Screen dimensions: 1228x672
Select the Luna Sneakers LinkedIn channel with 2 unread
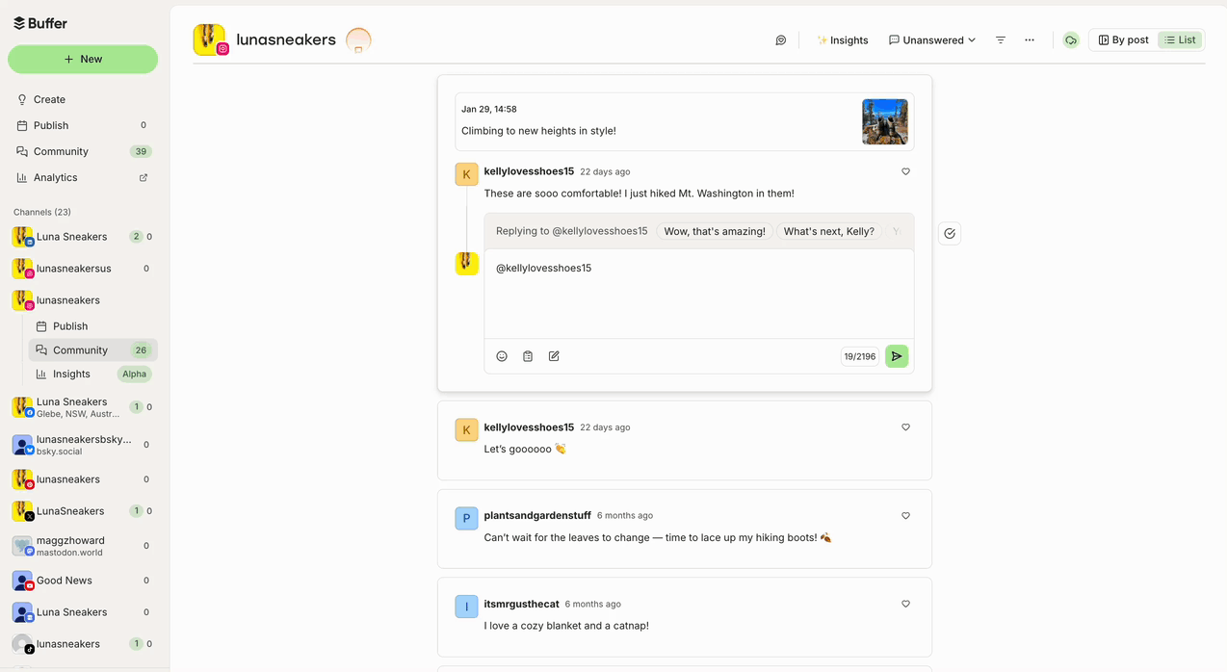pyautogui.click(x=83, y=237)
